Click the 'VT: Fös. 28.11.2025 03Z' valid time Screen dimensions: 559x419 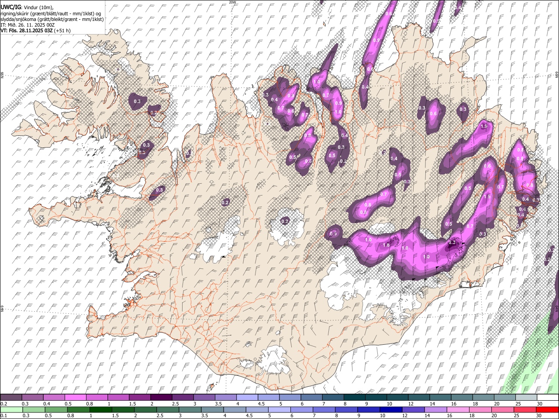click(x=27, y=31)
